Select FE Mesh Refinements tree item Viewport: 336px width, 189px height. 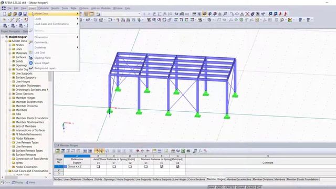[x=28, y=134]
